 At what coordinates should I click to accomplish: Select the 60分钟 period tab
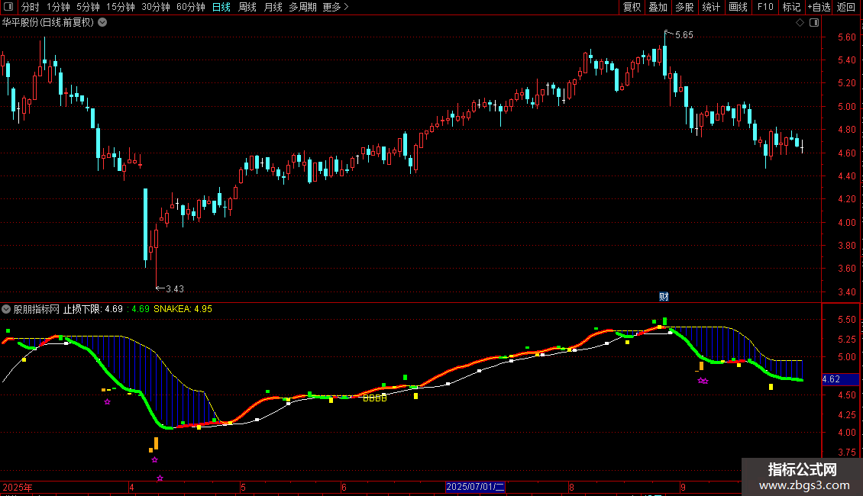click(x=191, y=7)
